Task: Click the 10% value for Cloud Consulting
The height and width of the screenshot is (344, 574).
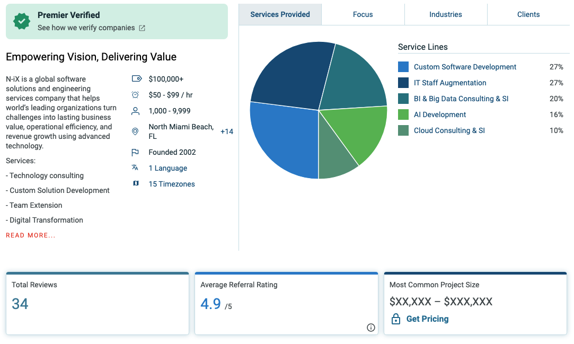Action: (556, 130)
